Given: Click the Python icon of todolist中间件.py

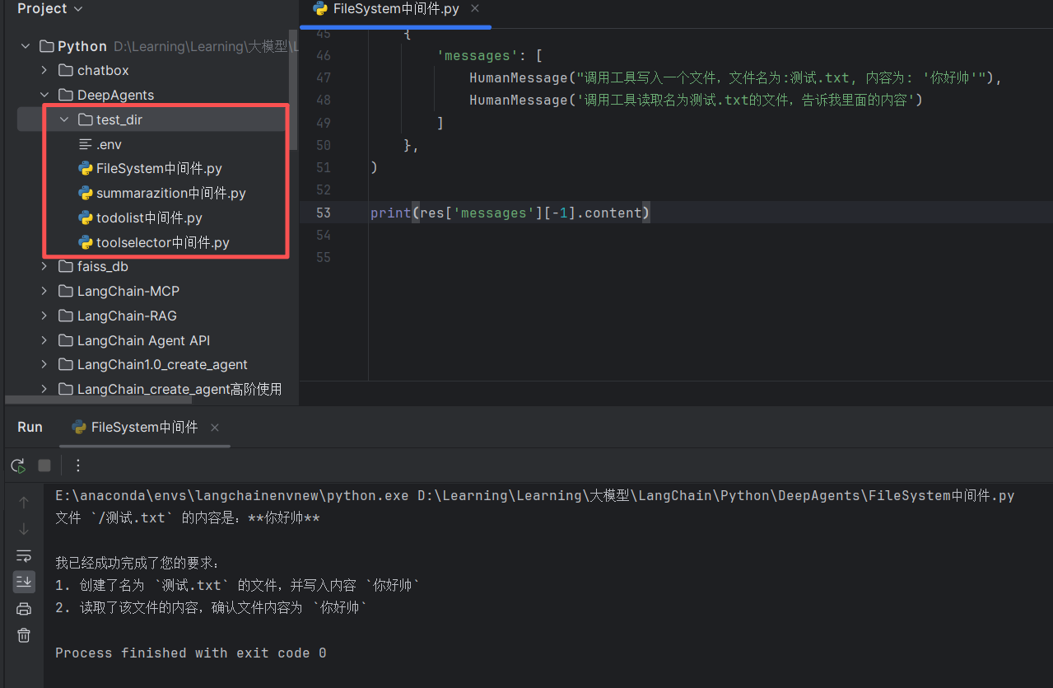Looking at the screenshot, I should 85,218.
